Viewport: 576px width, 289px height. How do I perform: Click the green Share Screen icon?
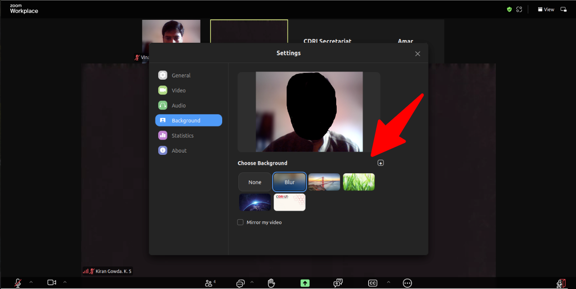click(x=305, y=283)
